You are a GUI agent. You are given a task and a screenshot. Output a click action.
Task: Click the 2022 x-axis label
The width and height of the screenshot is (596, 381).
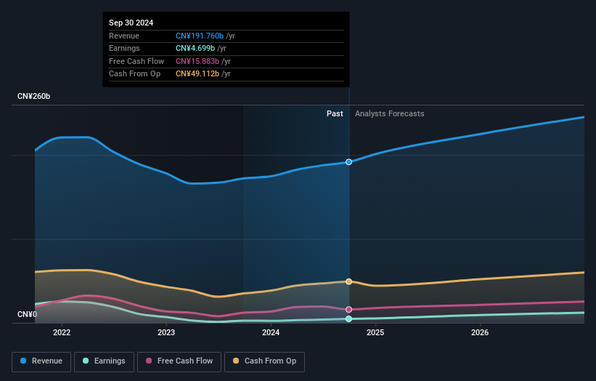click(62, 332)
